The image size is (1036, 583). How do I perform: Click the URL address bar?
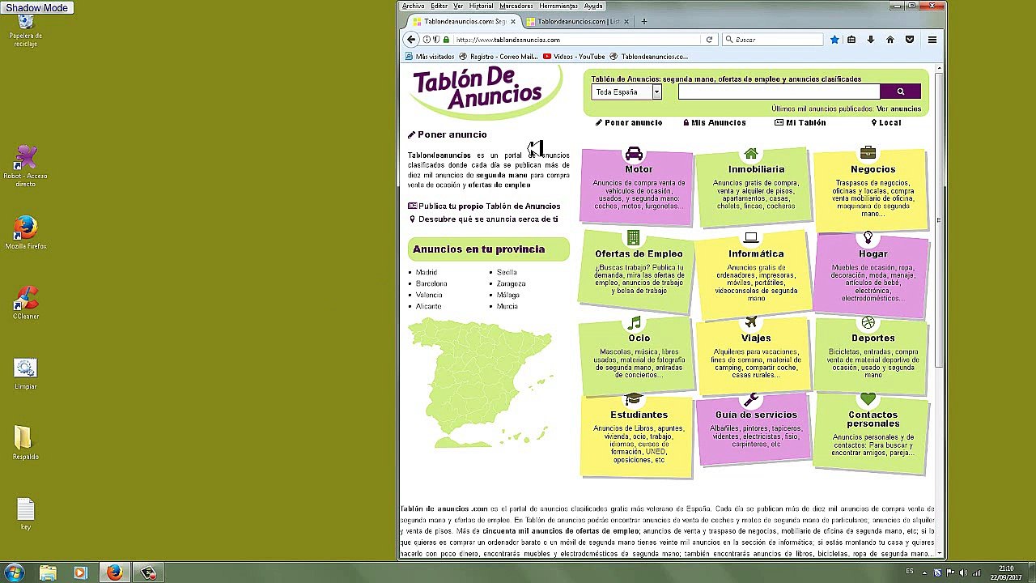(x=575, y=39)
